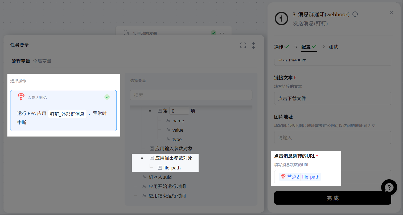
Task: Click the large info icon in the panel header
Action: [281, 19]
